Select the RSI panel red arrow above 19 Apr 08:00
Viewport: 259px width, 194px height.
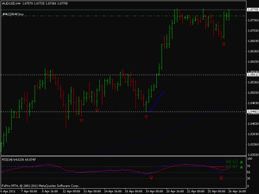[x=151, y=177]
